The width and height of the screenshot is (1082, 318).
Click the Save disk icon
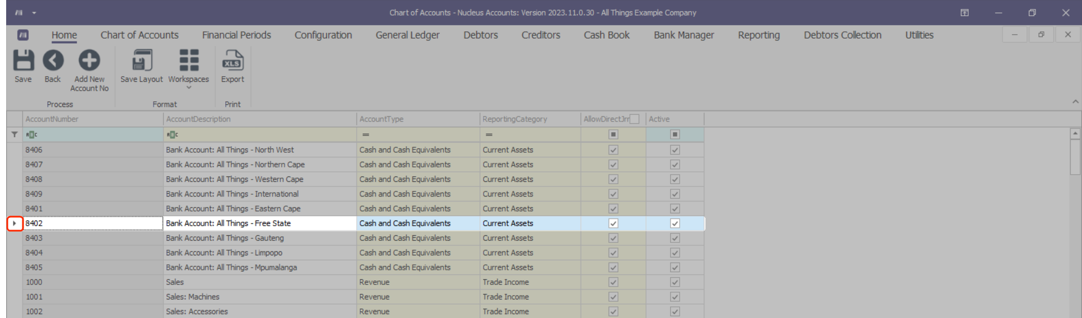coord(23,60)
